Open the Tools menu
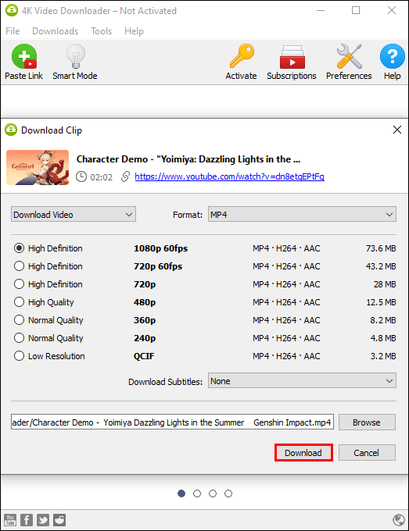Screen dimensions: 409x531 point(102,31)
